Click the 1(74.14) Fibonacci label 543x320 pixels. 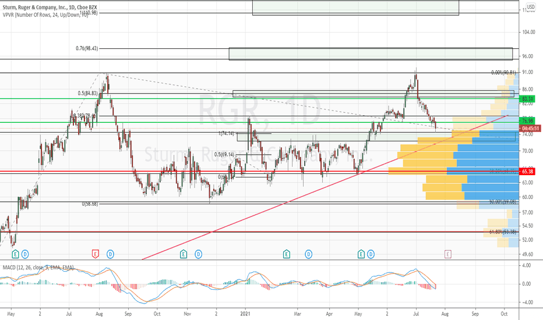point(226,133)
